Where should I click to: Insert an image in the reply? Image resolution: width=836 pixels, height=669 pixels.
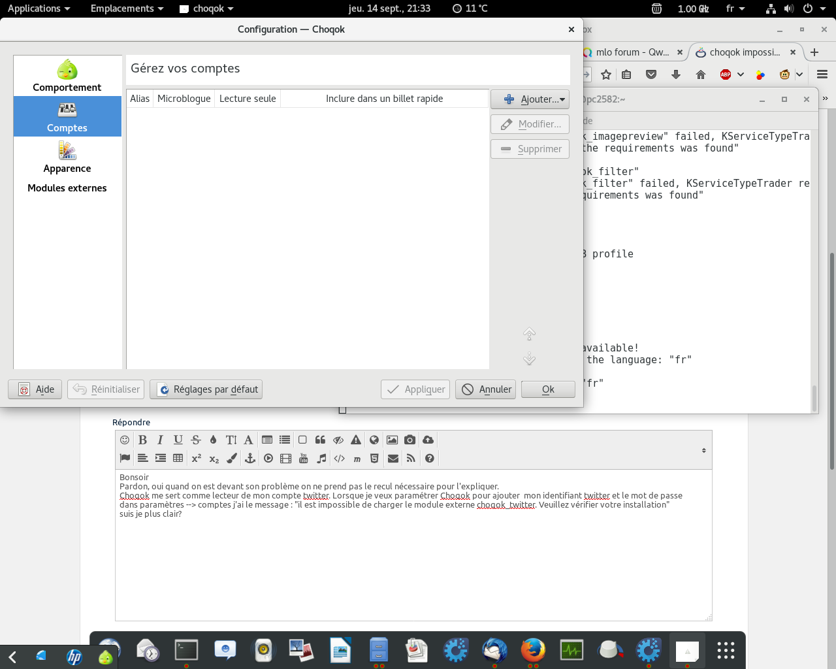tap(392, 440)
